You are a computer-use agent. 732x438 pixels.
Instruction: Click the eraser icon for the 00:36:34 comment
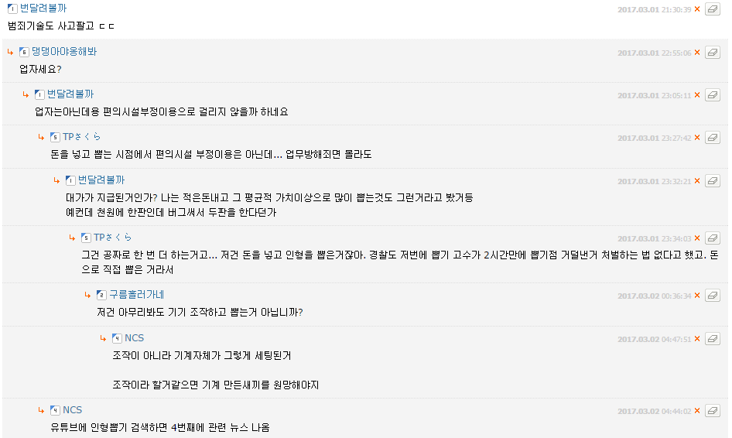(713, 296)
